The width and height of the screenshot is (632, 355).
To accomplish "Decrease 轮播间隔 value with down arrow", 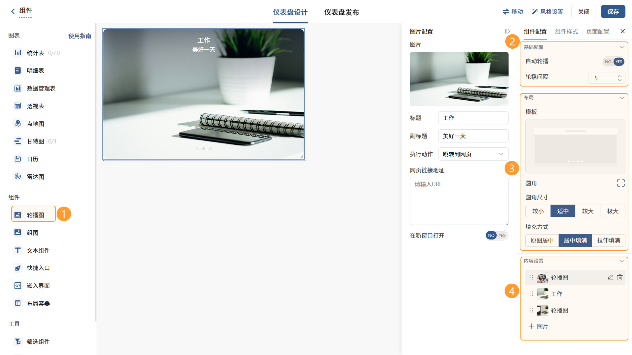I will (620, 80).
